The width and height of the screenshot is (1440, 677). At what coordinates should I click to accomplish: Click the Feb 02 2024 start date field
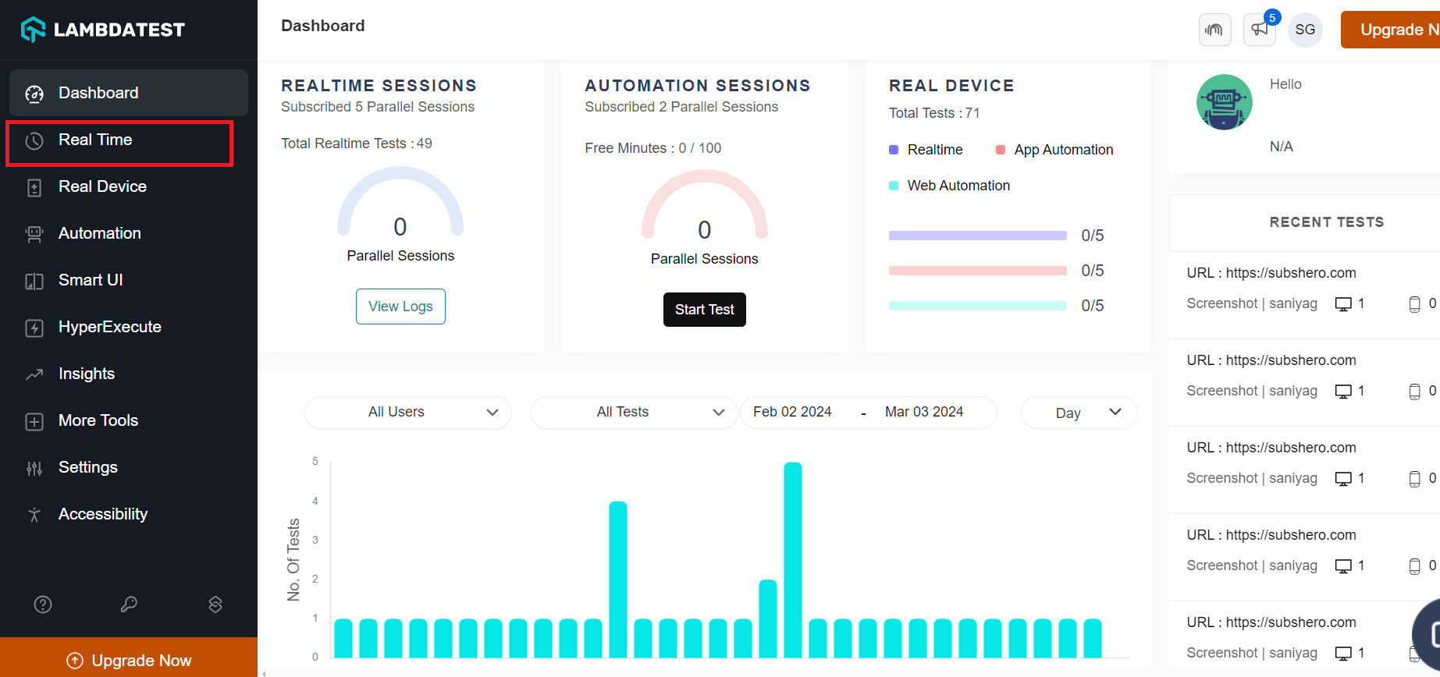pyautogui.click(x=792, y=412)
